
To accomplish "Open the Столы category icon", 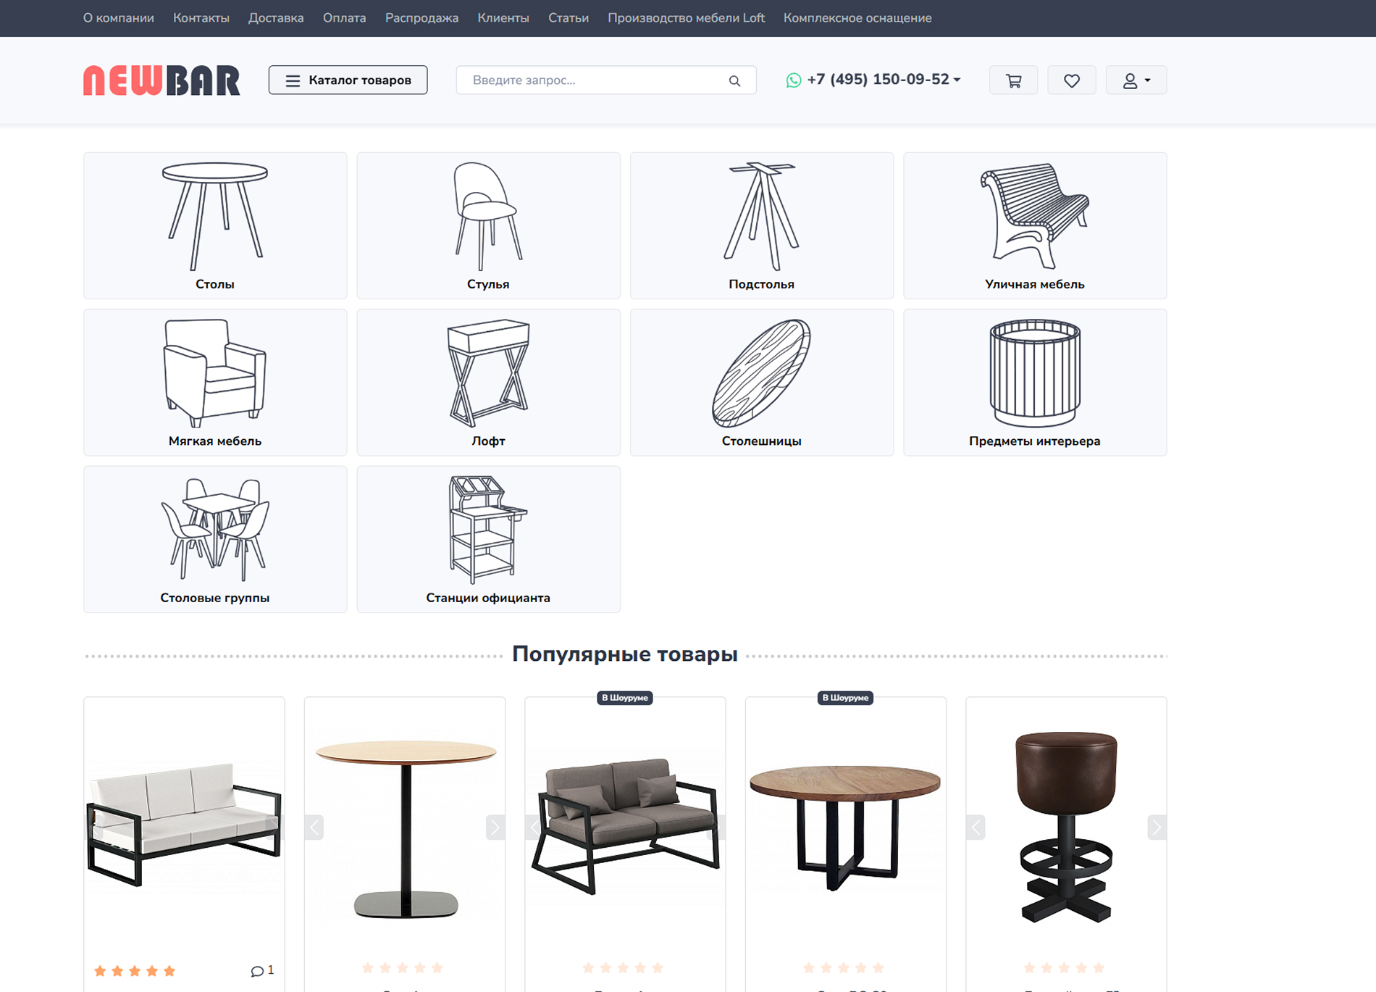I will click(215, 216).
